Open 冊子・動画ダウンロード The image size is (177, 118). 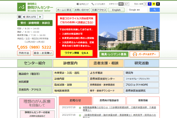coord(106,91)
